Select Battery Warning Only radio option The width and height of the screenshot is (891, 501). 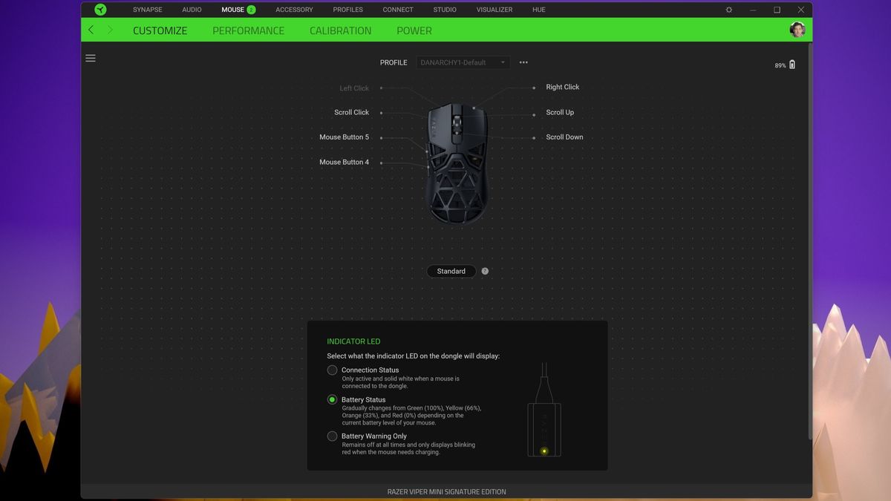click(x=332, y=436)
